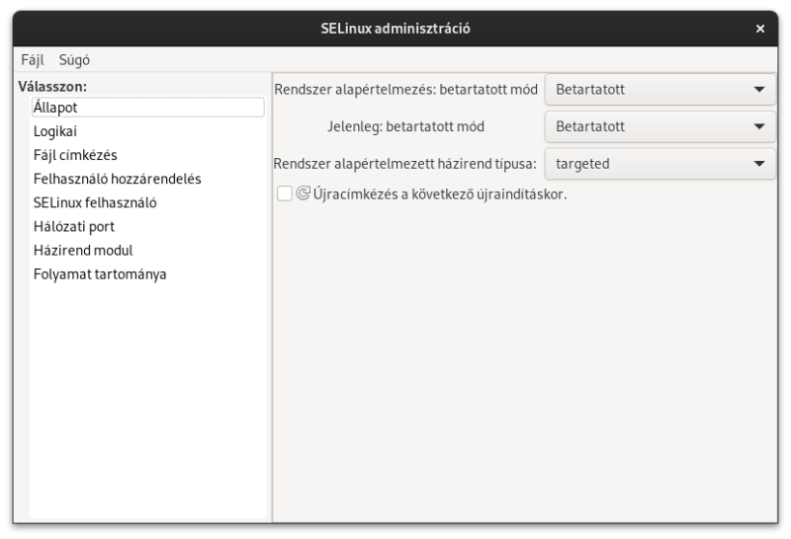Screen dimensions: 791x539
Task: Enable Újracímkézés a következő újraindításkor checkbox
Action: (285, 193)
